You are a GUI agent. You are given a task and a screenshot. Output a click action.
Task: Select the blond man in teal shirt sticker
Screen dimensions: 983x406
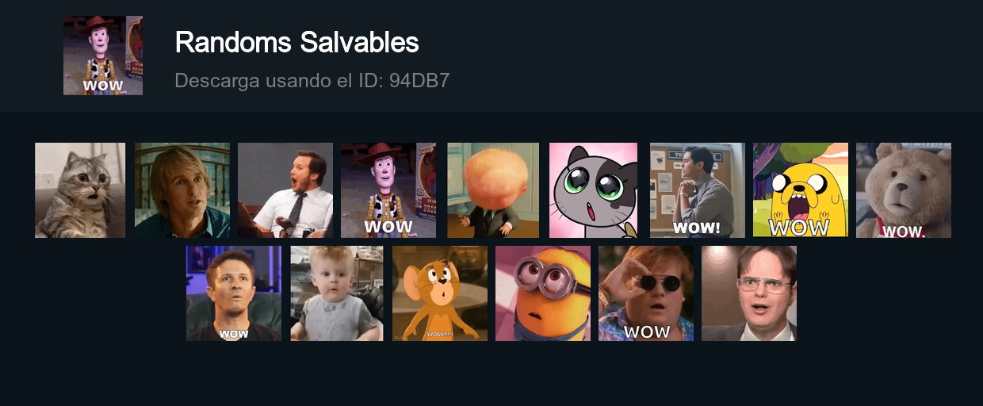click(182, 190)
